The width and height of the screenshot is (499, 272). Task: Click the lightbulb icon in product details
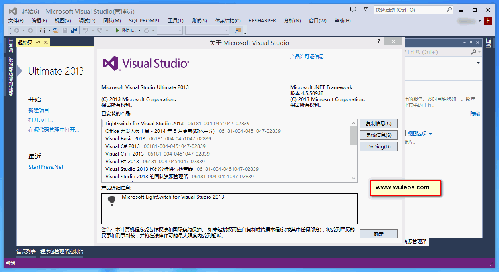112,201
